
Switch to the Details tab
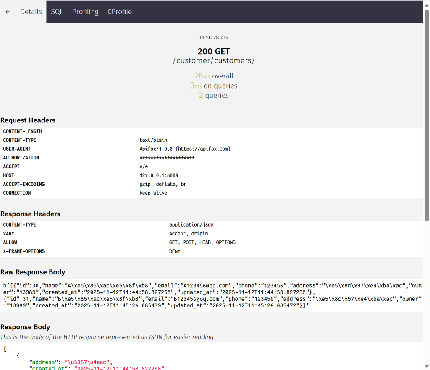tap(31, 12)
